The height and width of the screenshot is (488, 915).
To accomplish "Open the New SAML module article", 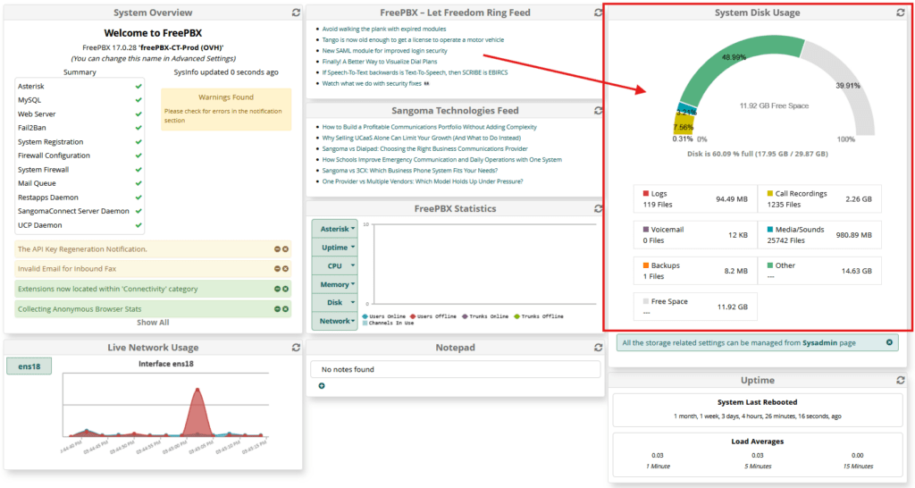I will tap(384, 51).
